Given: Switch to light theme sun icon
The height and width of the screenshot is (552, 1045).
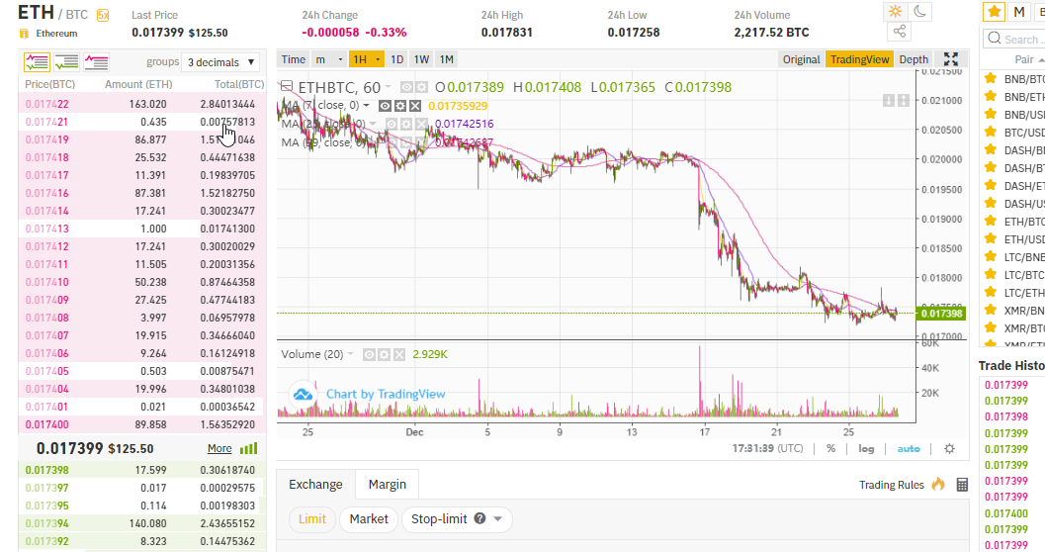Looking at the screenshot, I should click(x=895, y=12).
